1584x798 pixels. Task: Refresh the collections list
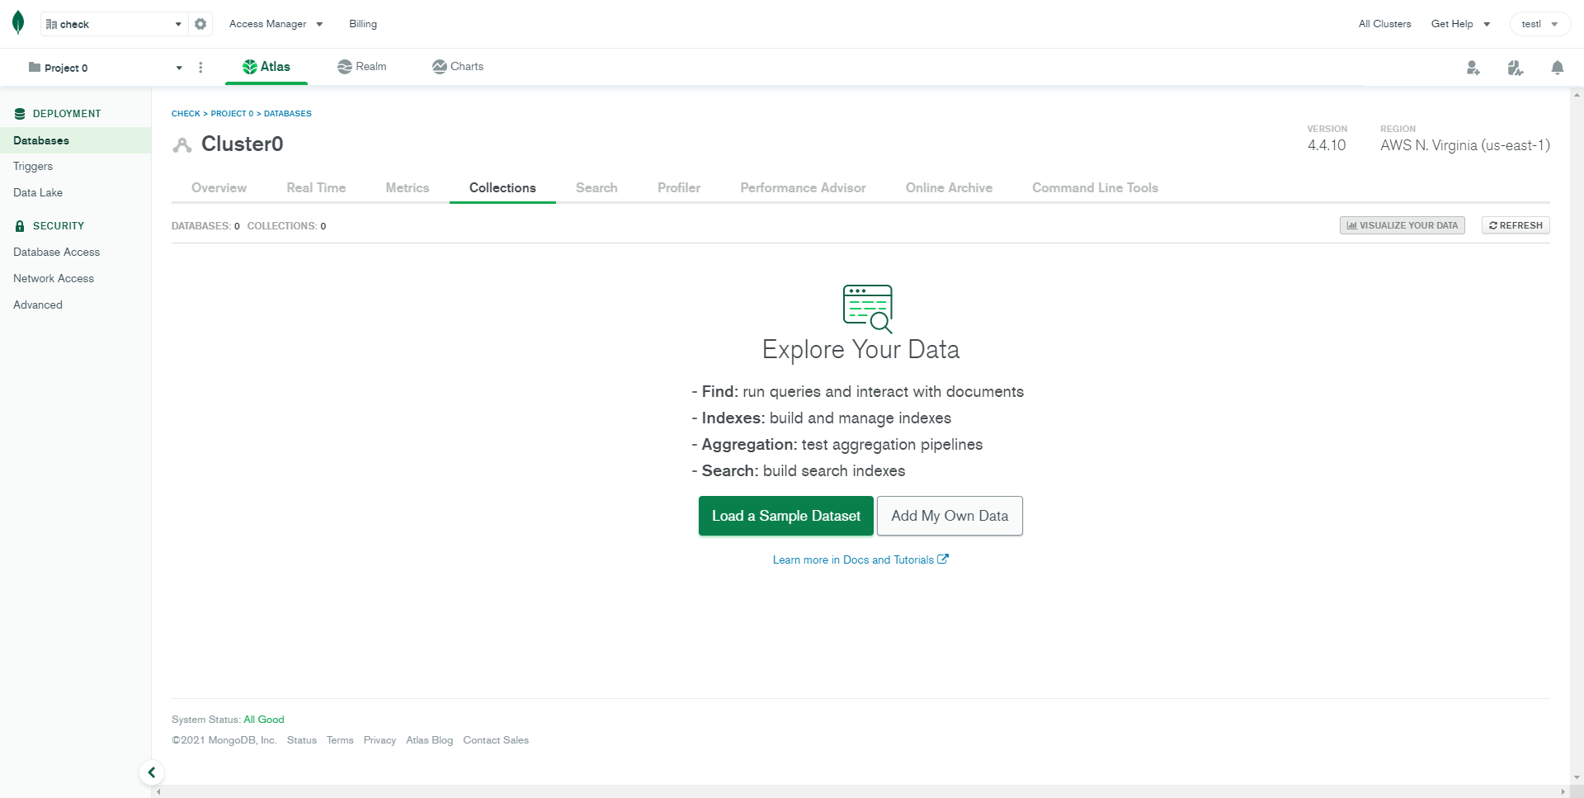[1516, 225]
